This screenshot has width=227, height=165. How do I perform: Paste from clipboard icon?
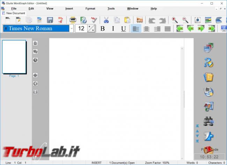coord(127,20)
